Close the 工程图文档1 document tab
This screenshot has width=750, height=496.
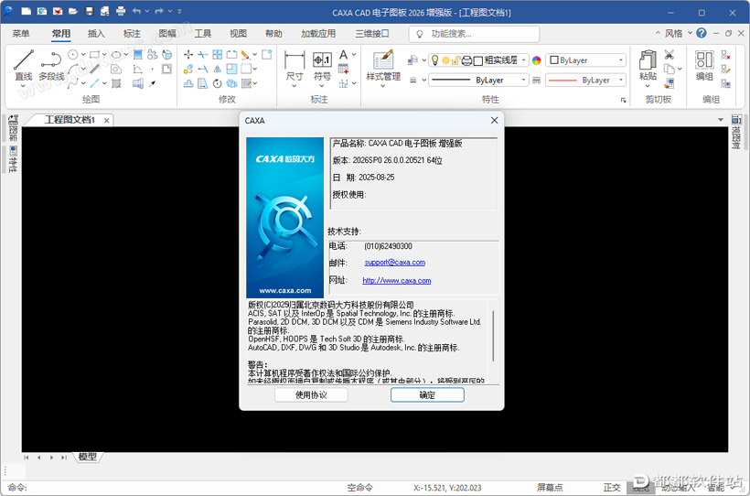[107, 121]
